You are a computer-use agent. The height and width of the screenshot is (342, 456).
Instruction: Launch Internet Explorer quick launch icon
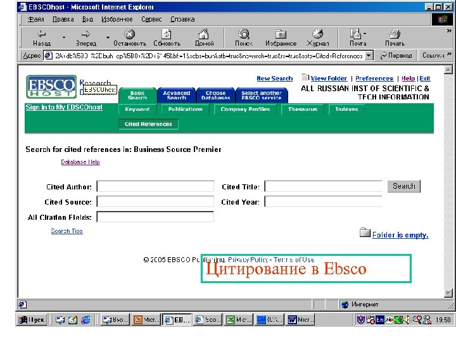point(85,320)
